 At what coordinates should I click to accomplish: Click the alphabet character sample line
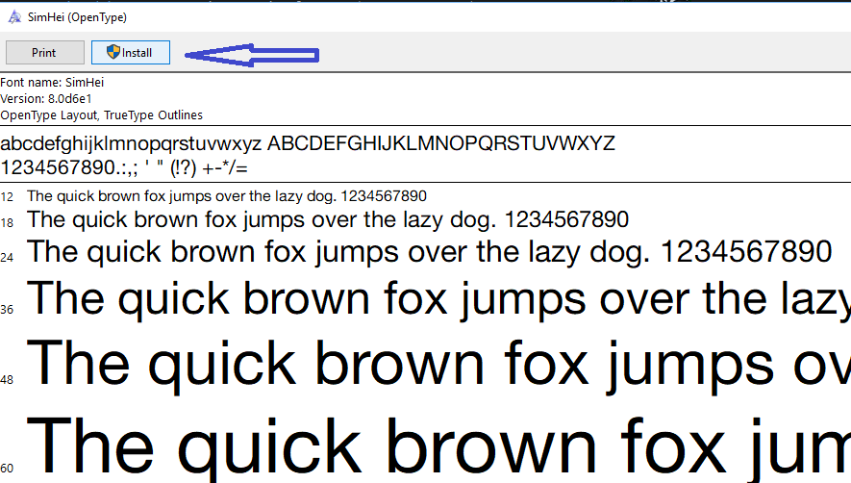[x=308, y=144]
